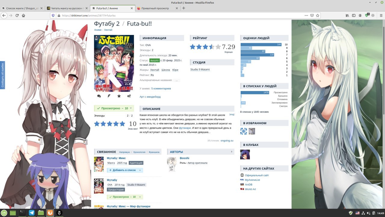Bookmark this page with the star

pyautogui.click(x=318, y=15)
